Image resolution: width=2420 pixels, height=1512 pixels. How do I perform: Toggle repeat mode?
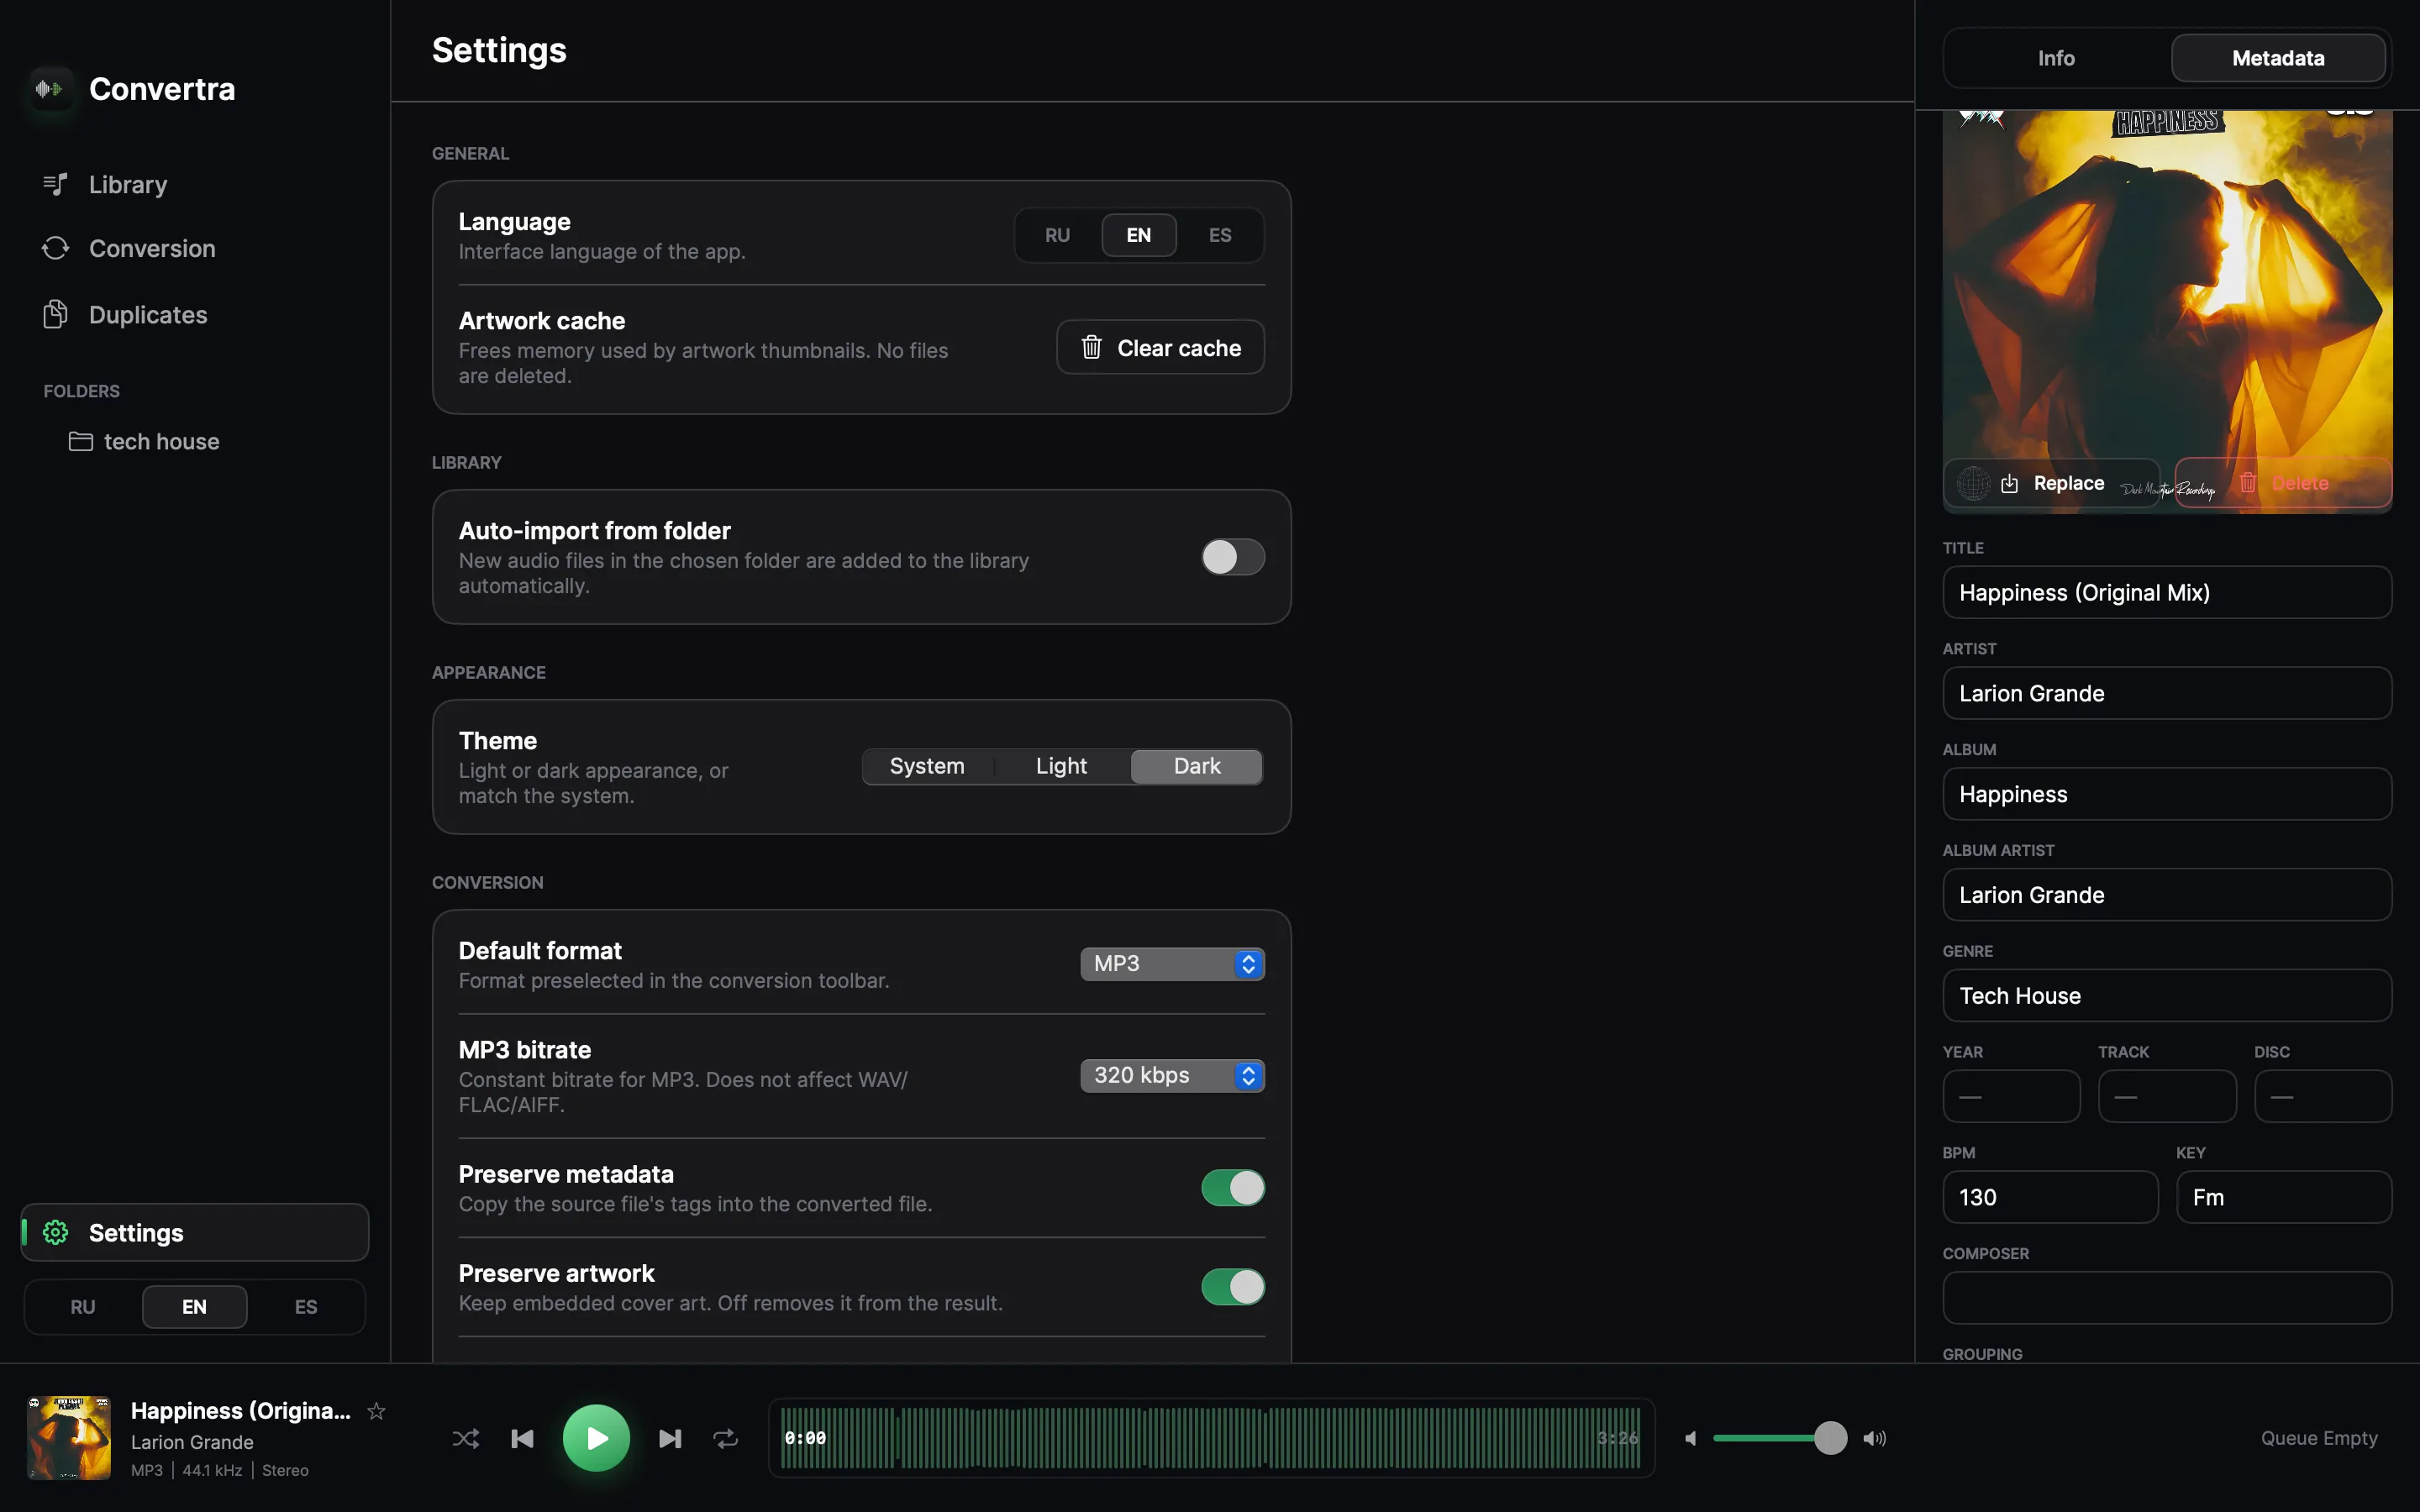(x=726, y=1438)
